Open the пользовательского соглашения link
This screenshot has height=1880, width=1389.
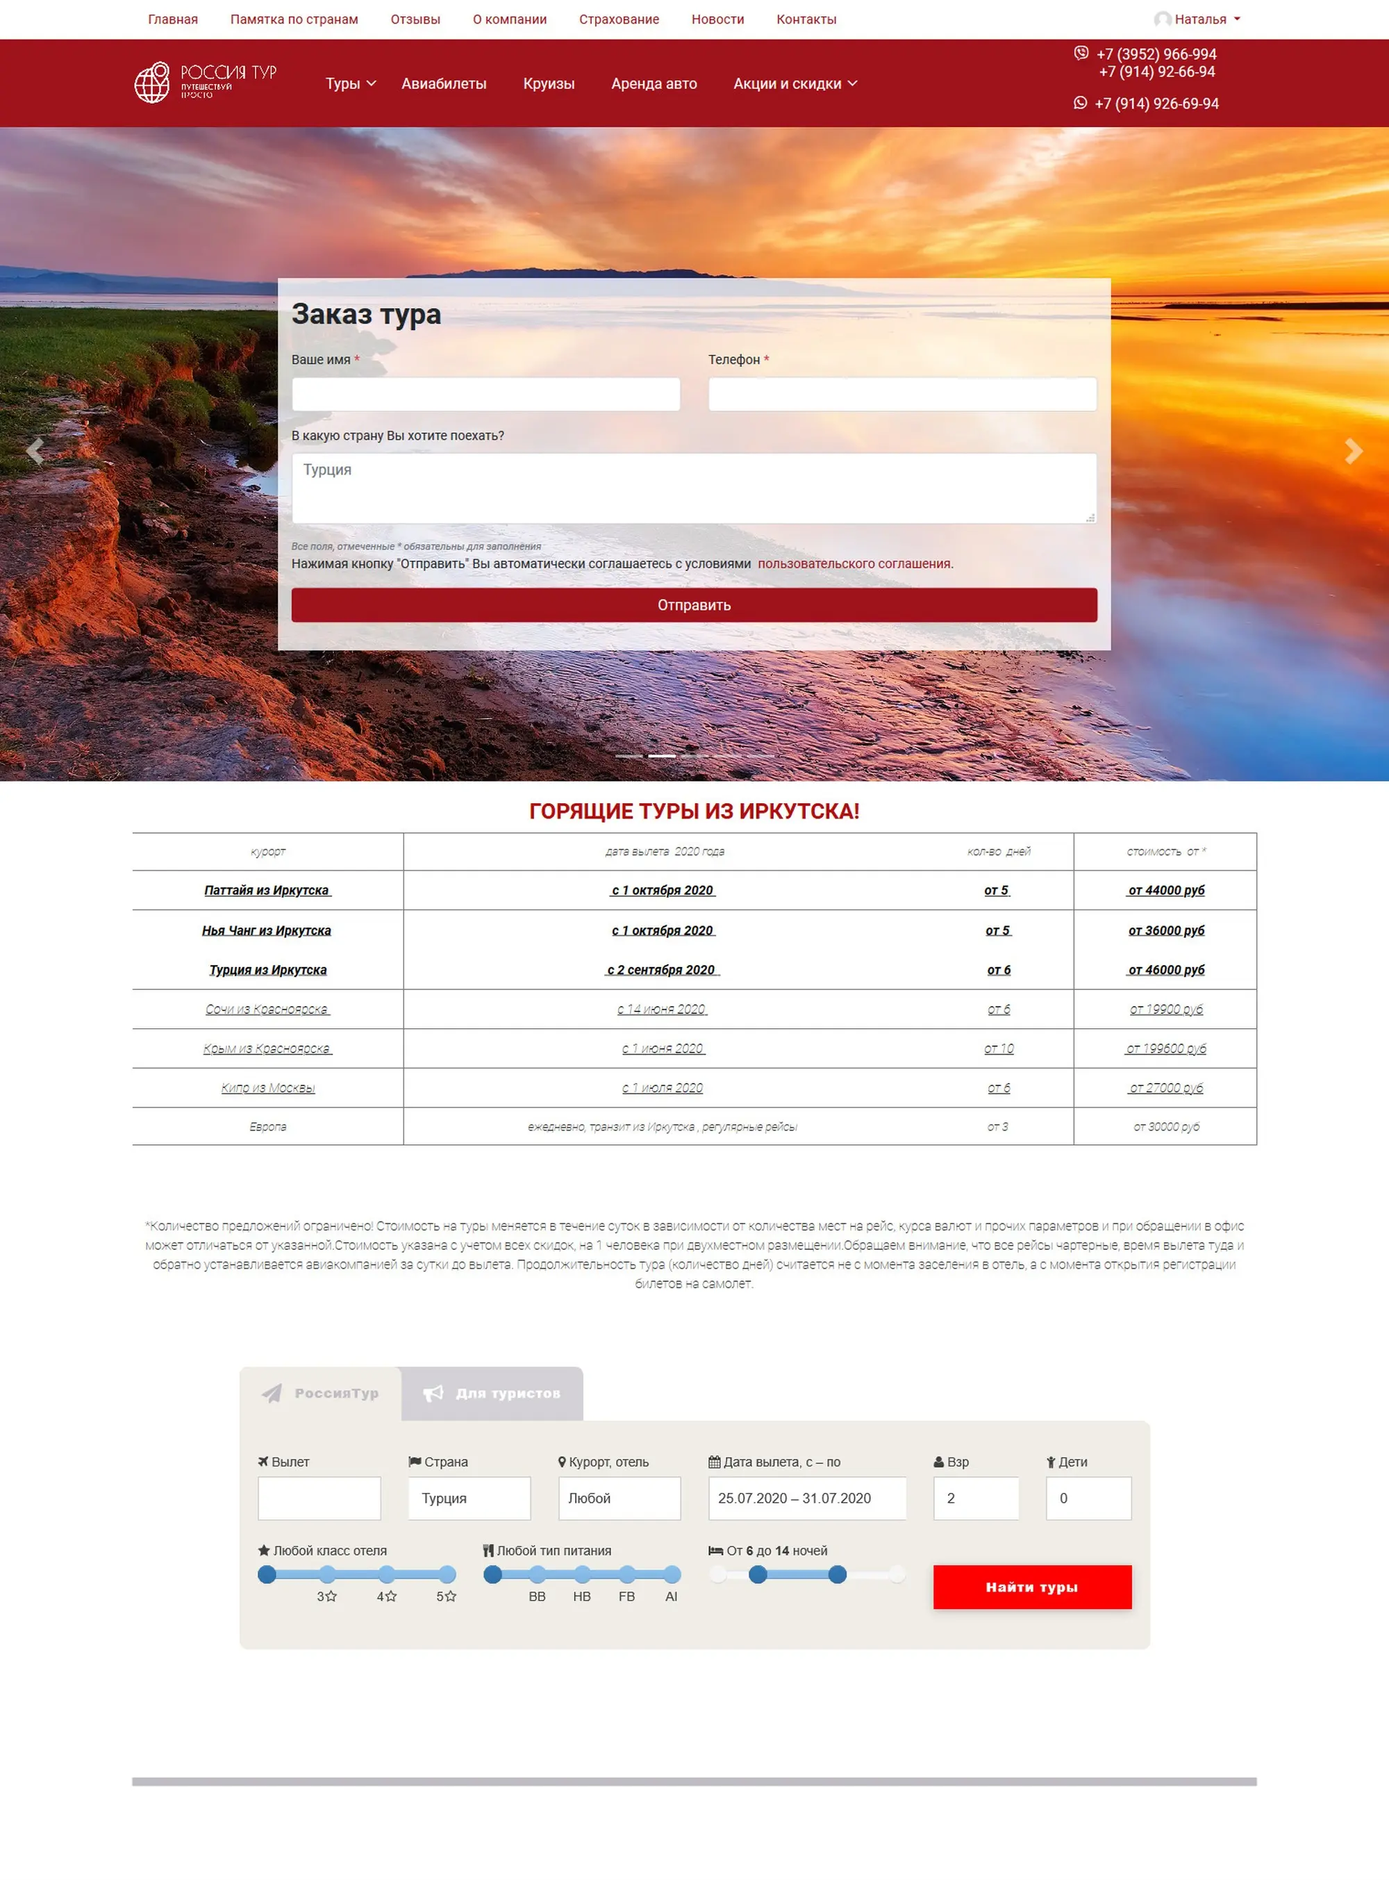click(854, 563)
